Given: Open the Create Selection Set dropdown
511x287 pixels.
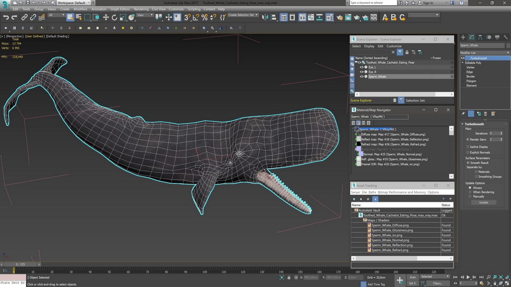Looking at the screenshot, I should 243,15.
